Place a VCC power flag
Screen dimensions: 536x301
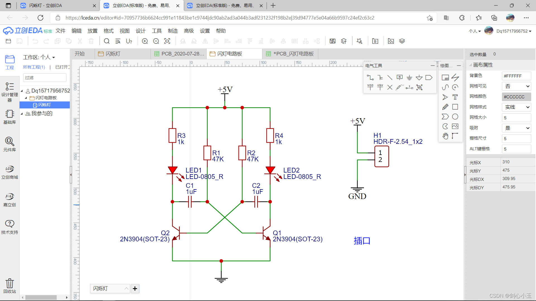pos(370,87)
